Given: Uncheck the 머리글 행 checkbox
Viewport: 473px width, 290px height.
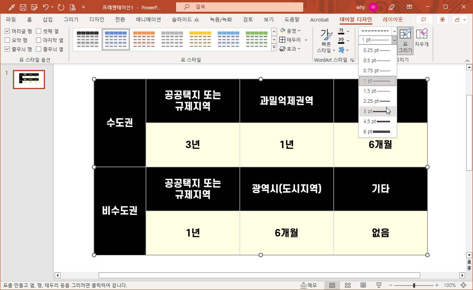Looking at the screenshot, I should point(7,31).
